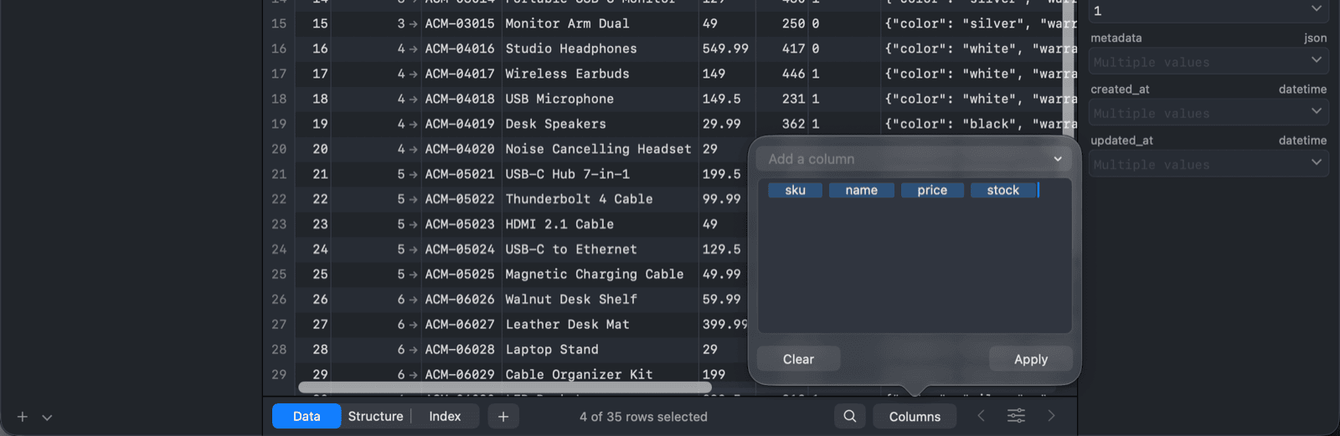Select row number 21 header
The image size is (1340, 436).
279,174
